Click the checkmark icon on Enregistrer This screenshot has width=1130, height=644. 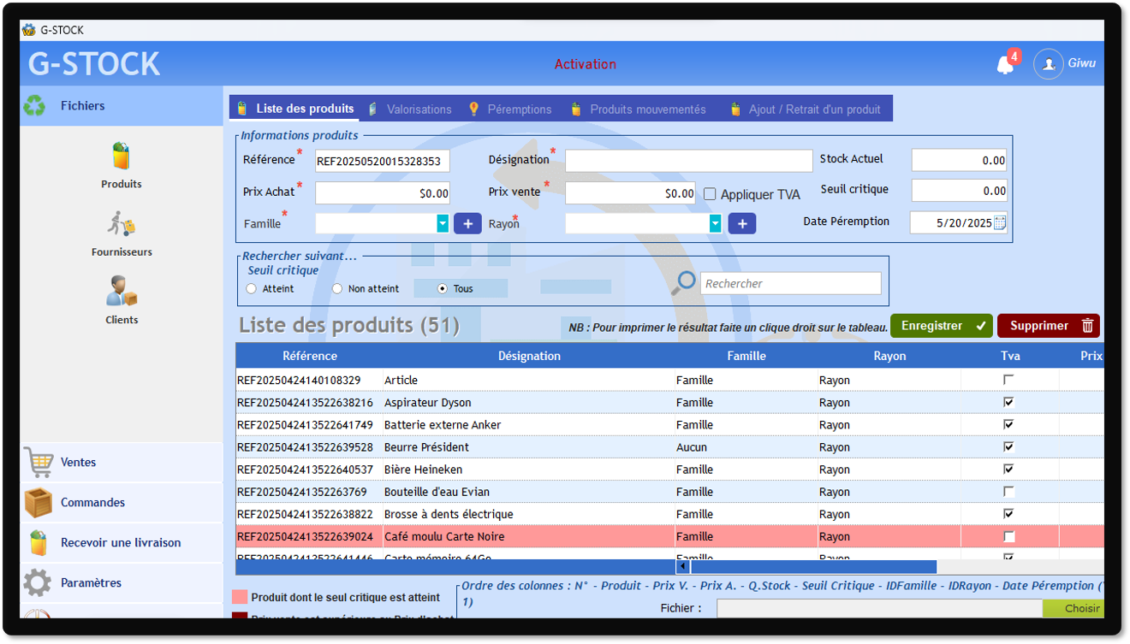[981, 326]
